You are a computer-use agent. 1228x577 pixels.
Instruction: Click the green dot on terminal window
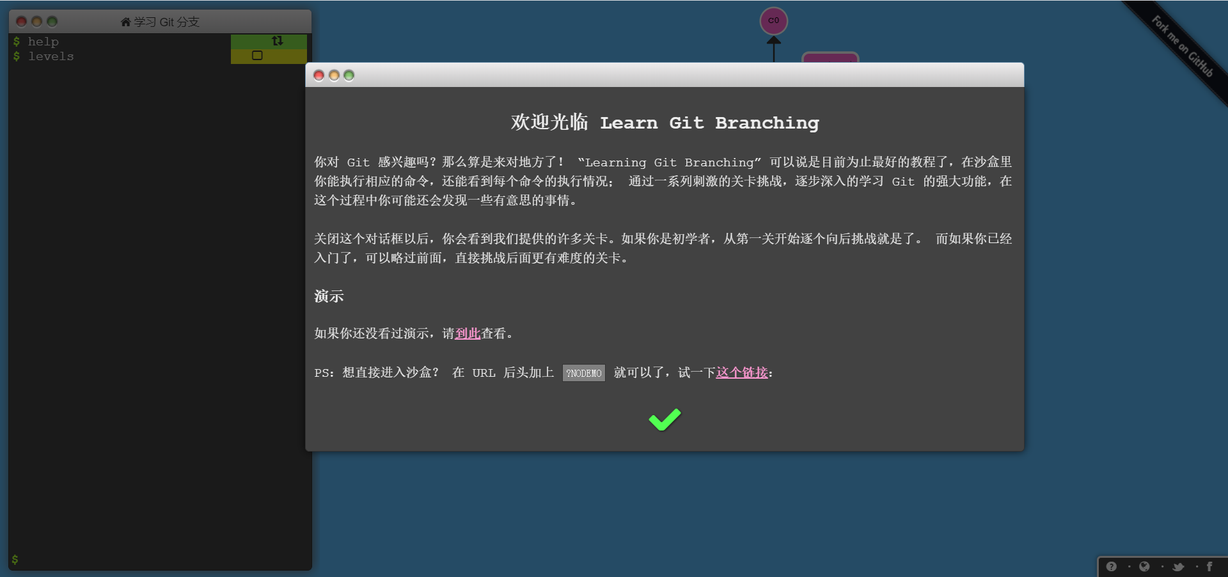52,22
